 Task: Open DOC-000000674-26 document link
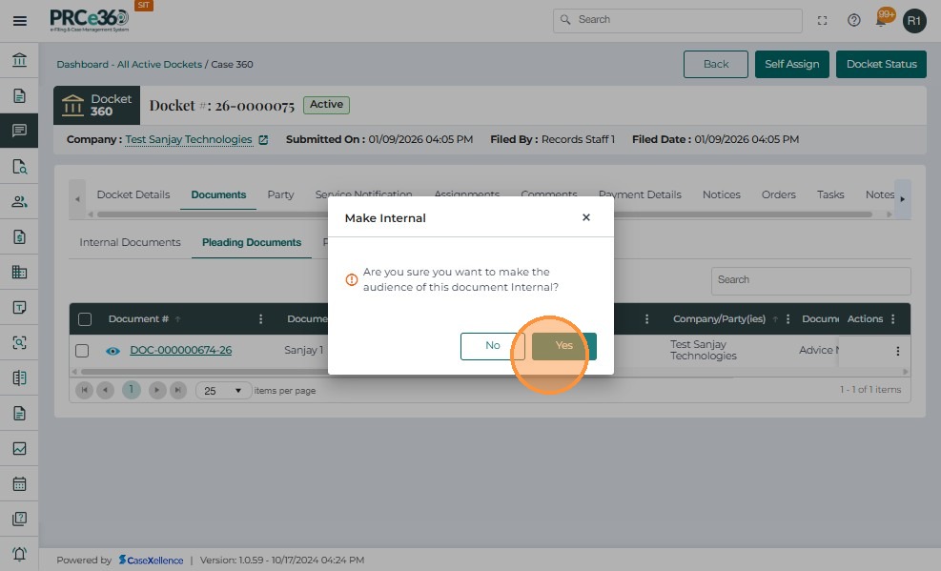coord(180,350)
